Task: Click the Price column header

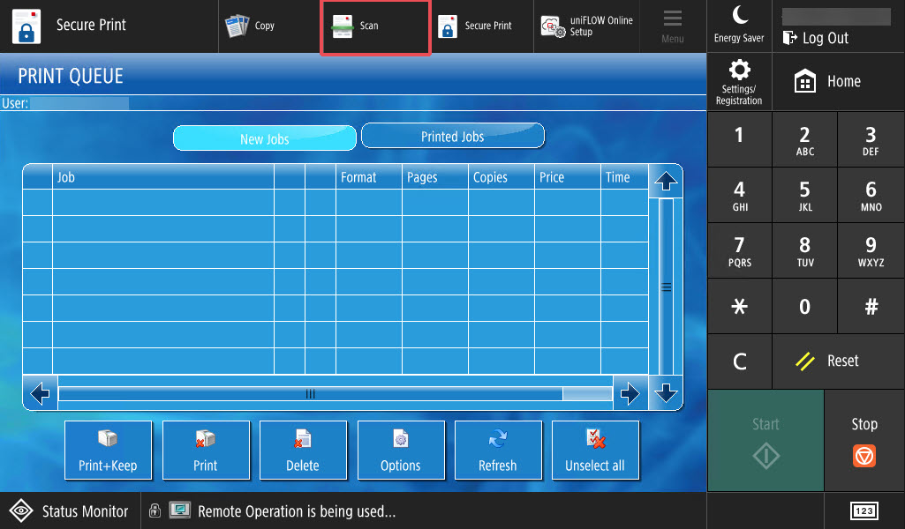Action: [x=568, y=177]
